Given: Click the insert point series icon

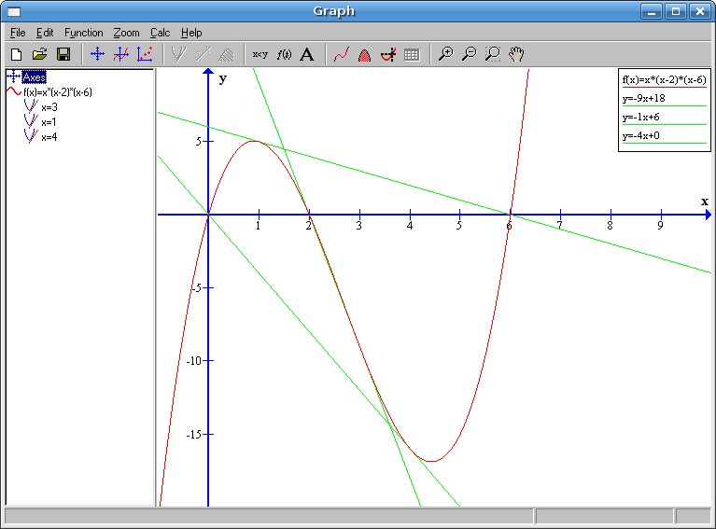Looking at the screenshot, I should point(145,55).
